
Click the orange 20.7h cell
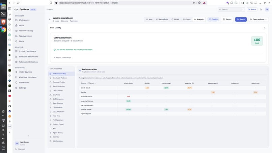coord(189,88)
